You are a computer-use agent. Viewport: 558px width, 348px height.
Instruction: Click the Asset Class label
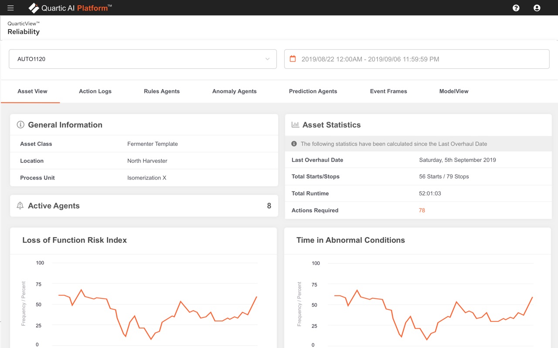point(36,144)
